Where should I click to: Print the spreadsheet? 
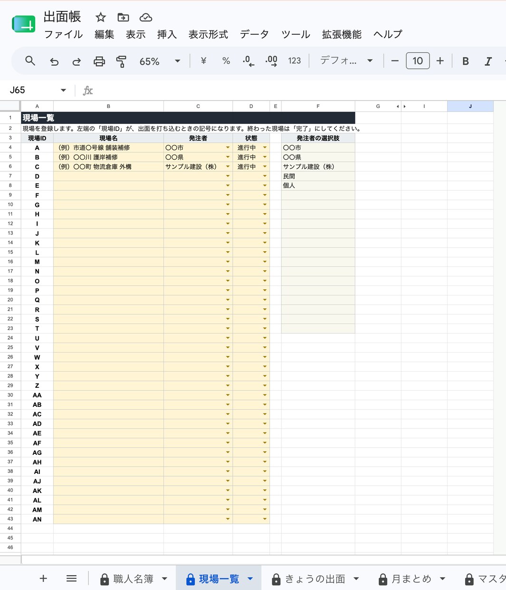pyautogui.click(x=99, y=61)
